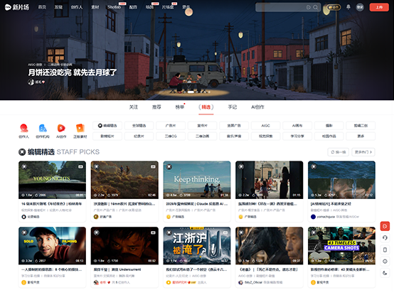Image resolution: width=394 pixels, height=295 pixels.
Task: Switch to the 榜单 tab
Action: pyautogui.click(x=179, y=107)
